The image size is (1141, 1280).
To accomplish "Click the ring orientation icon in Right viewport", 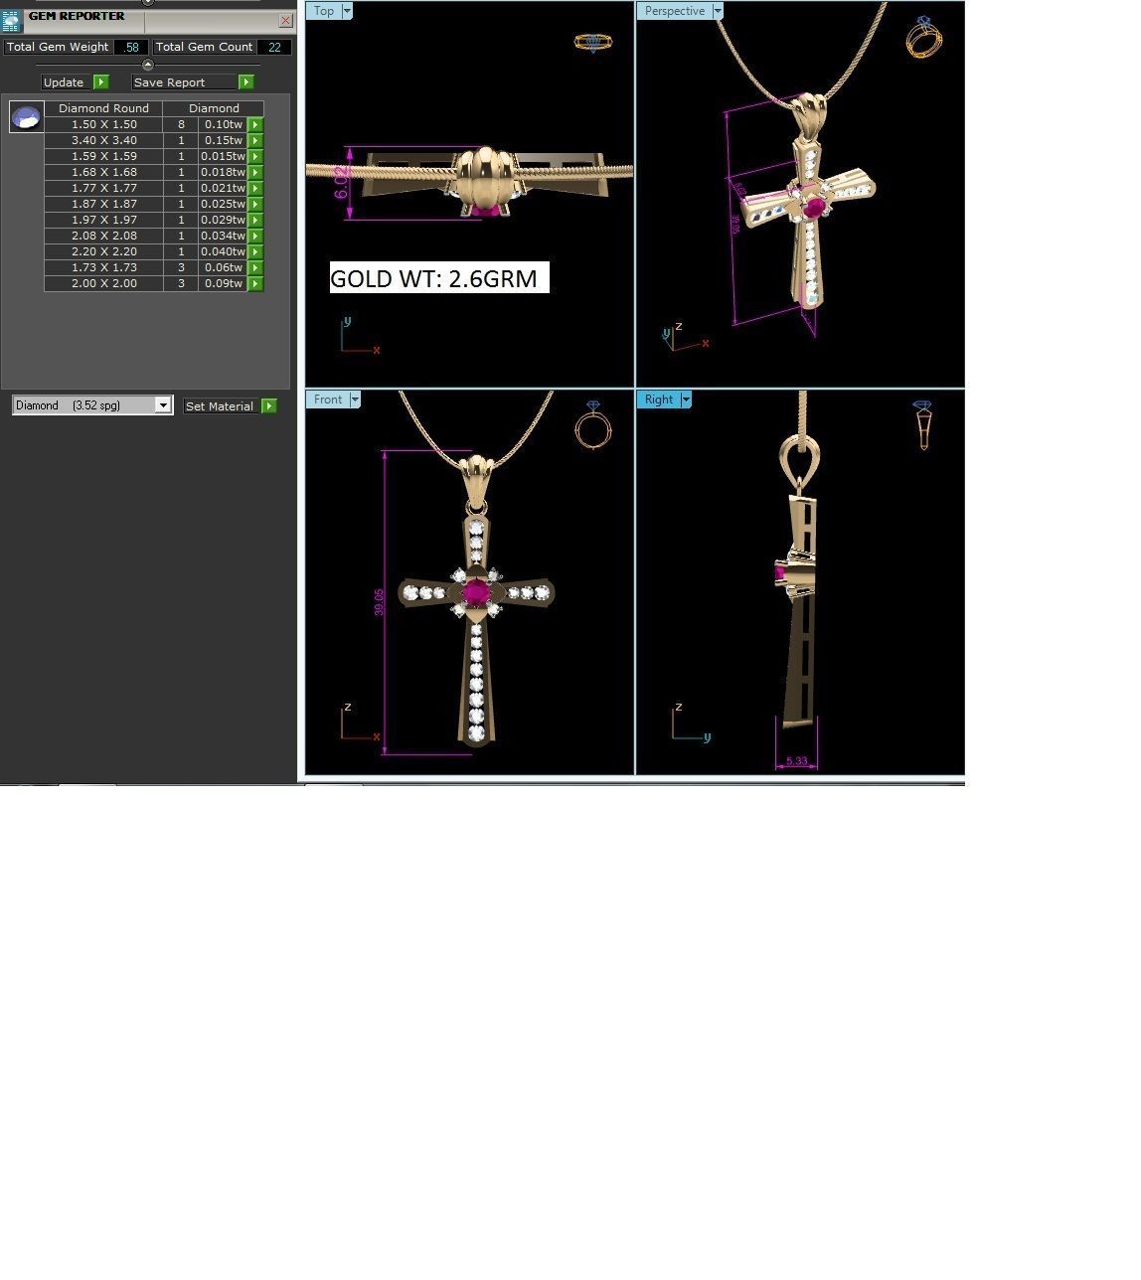I will 923,424.
